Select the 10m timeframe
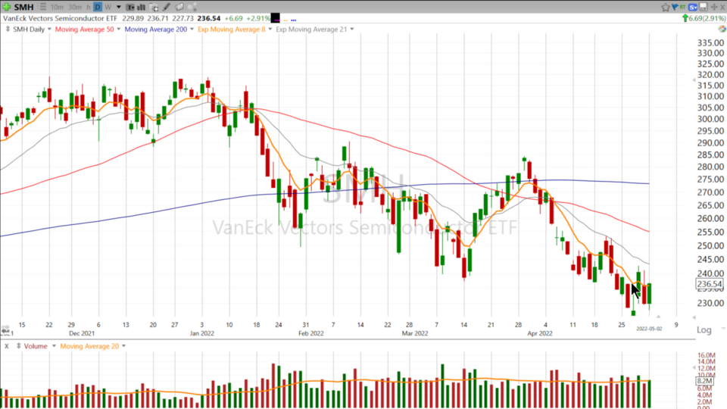 (x=57, y=7)
